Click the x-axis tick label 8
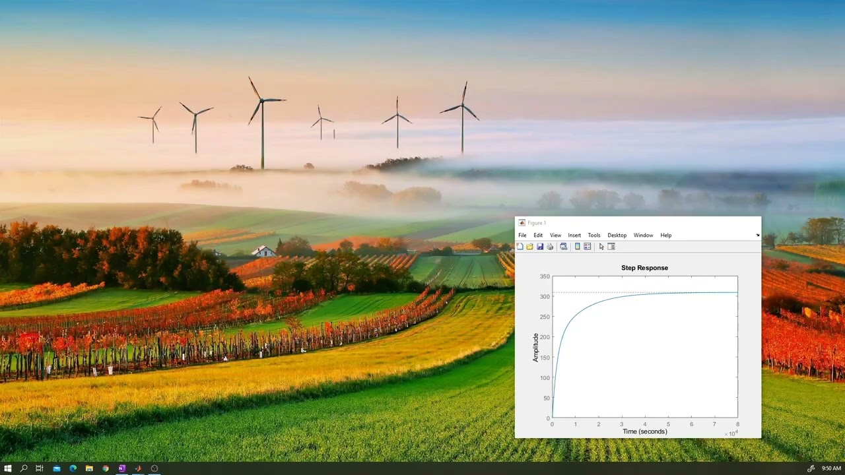This screenshot has width=845, height=475. point(737,424)
